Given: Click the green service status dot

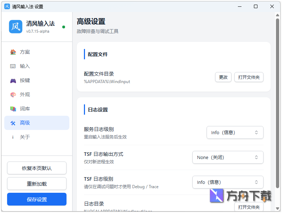Looking at the screenshot, I should (64, 27).
